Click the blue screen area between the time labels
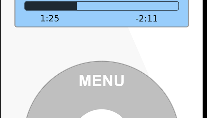 coord(97,18)
